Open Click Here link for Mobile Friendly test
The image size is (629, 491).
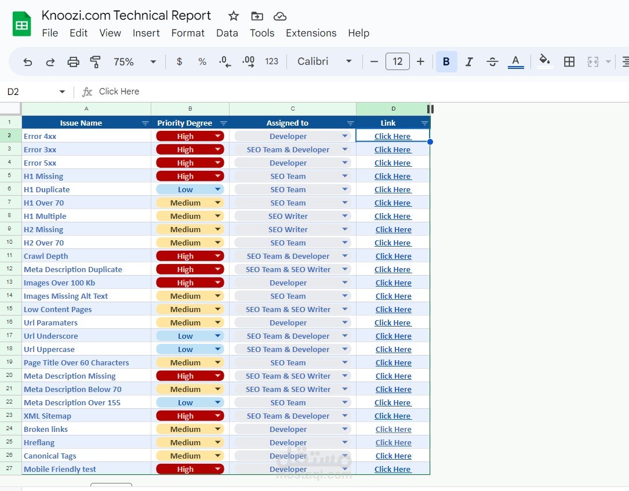392,469
